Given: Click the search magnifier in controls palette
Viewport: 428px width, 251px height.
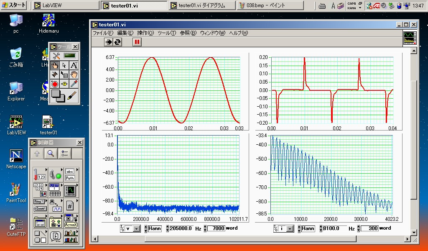Looking at the screenshot, I should coord(51,154).
